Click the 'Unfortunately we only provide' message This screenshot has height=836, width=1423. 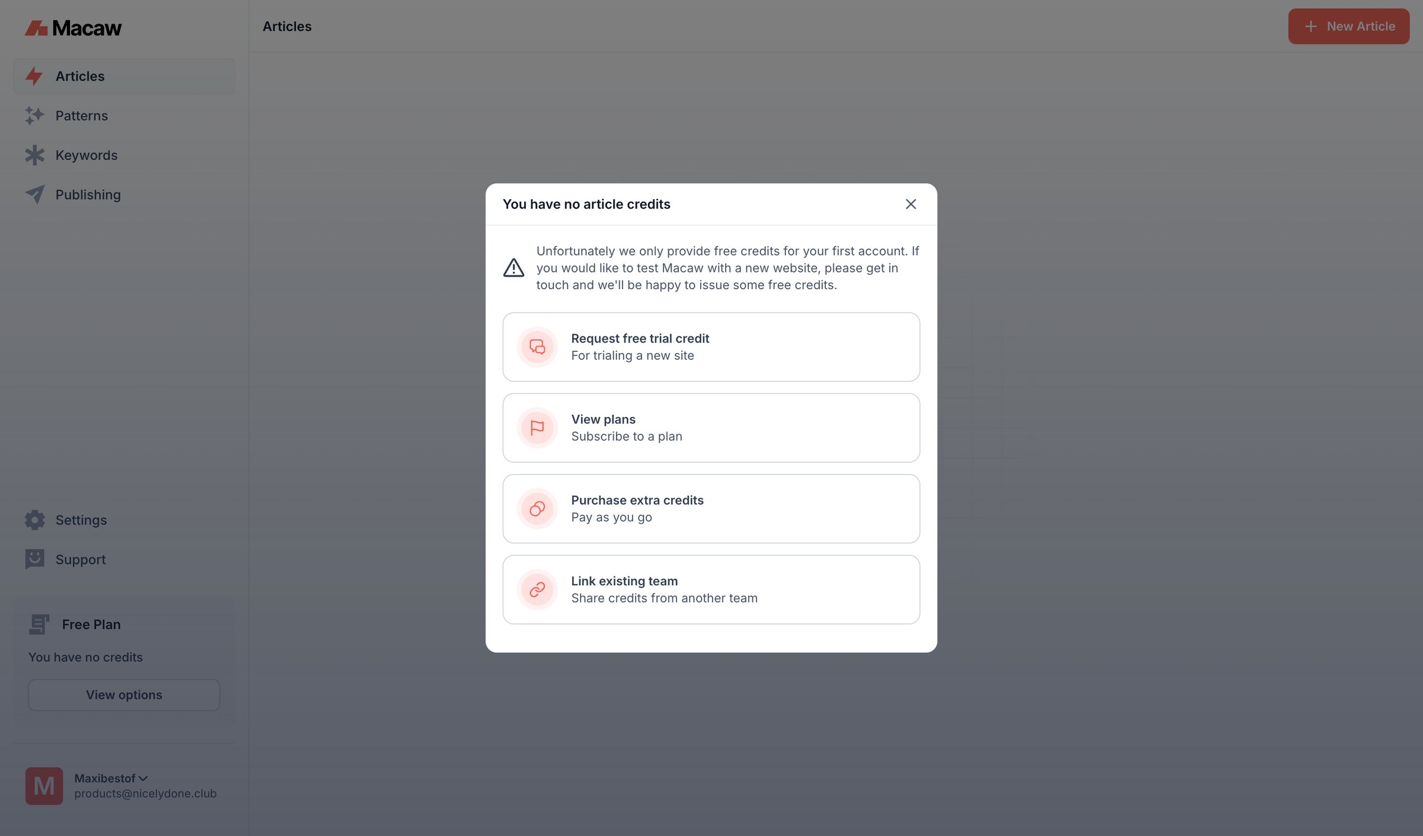728,268
